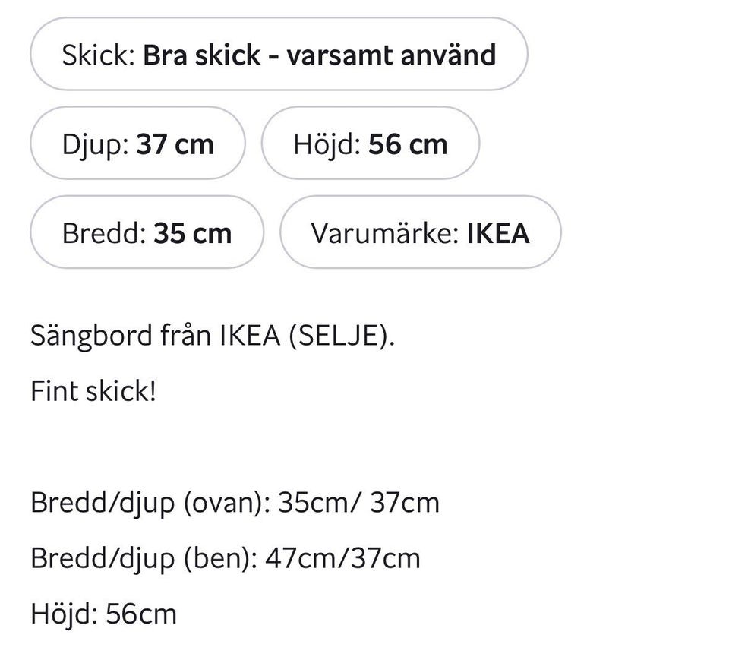Click the word '(SELJE)' in the description
Screen dimensions: 729x660
342,336
